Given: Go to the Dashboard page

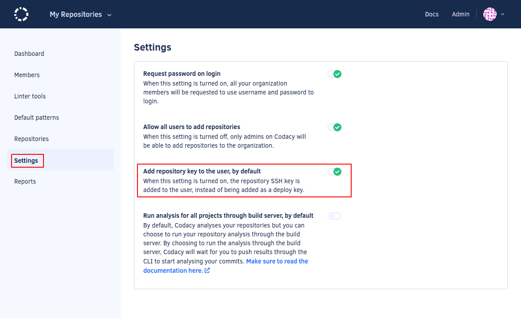Looking at the screenshot, I should pyautogui.click(x=29, y=53).
